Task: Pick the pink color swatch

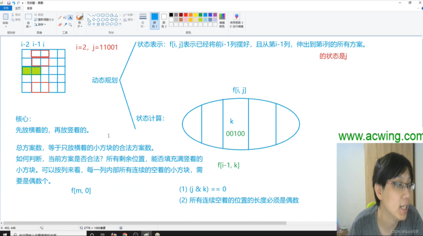Action: point(186,20)
